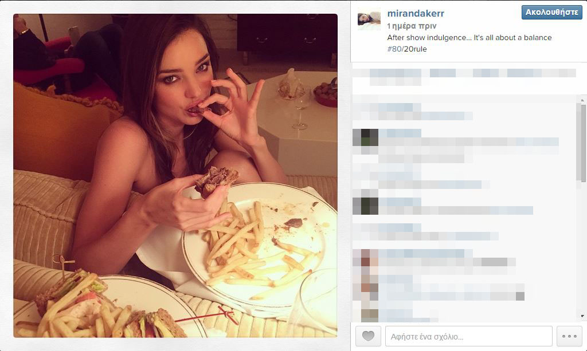The image size is (587, 351).
Task: Open mirandakerr's profile picture thumbnail
Action: 369,19
